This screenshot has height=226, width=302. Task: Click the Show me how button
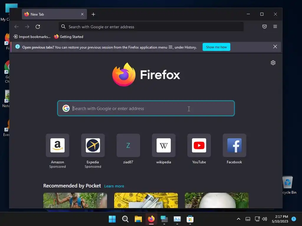(216, 47)
